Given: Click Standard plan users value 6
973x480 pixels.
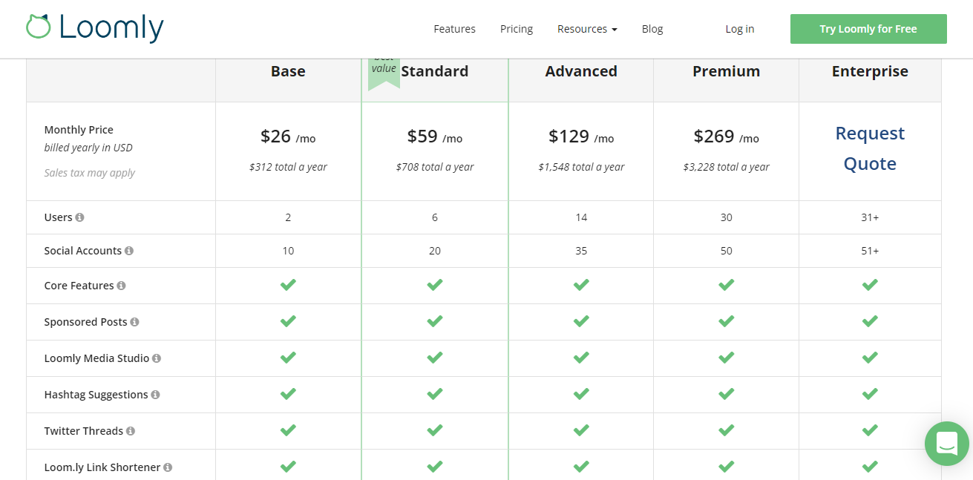Looking at the screenshot, I should [x=435, y=217].
